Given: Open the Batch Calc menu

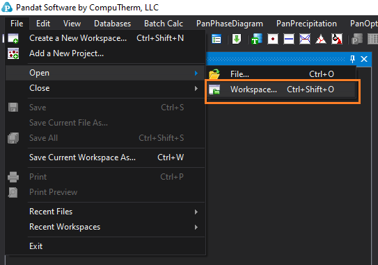Looking at the screenshot, I should tap(164, 24).
